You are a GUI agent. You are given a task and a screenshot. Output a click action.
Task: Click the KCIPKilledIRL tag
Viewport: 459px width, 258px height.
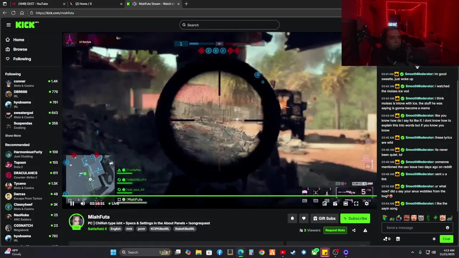[x=160, y=229]
